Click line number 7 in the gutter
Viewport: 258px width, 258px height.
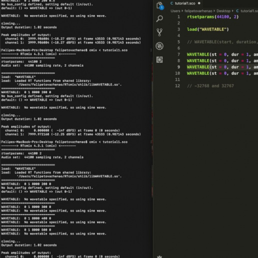pos(179,55)
